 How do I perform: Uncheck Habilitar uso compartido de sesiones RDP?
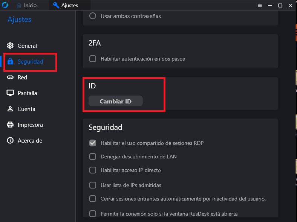point(93,143)
